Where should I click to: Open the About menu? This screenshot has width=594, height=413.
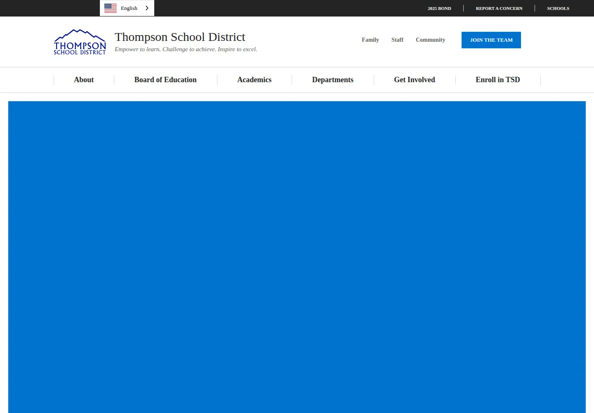[x=84, y=80]
